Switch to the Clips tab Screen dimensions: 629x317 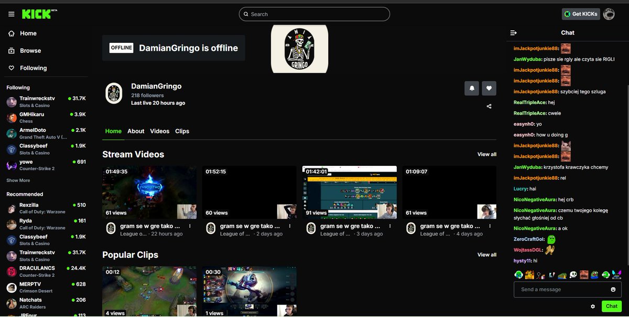[182, 131]
